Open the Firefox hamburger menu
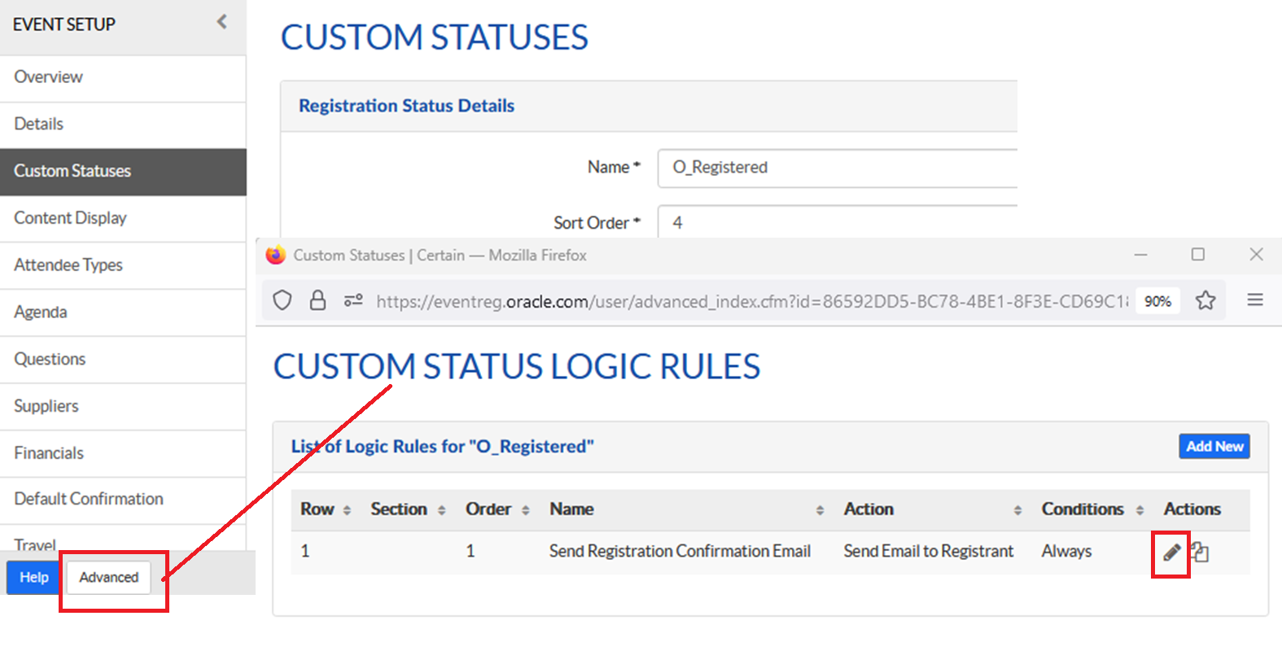 1255,300
